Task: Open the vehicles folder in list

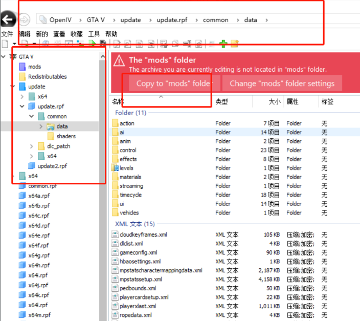Action: click(129, 212)
